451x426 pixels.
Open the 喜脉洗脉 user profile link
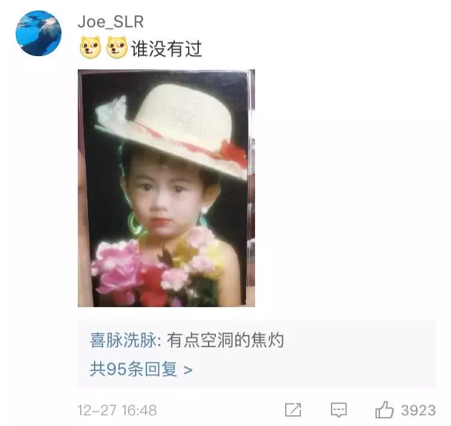click(123, 340)
